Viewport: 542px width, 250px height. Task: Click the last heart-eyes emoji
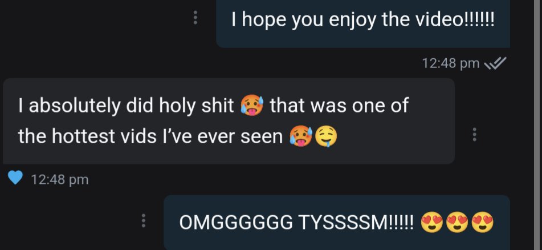[482, 222]
